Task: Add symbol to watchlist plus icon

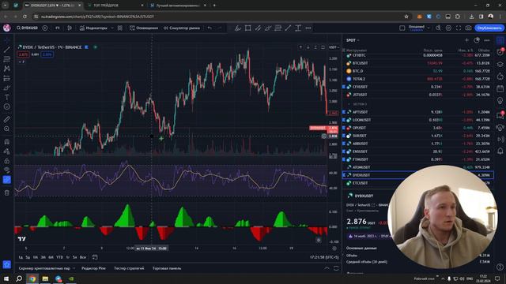Action: click(x=466, y=40)
